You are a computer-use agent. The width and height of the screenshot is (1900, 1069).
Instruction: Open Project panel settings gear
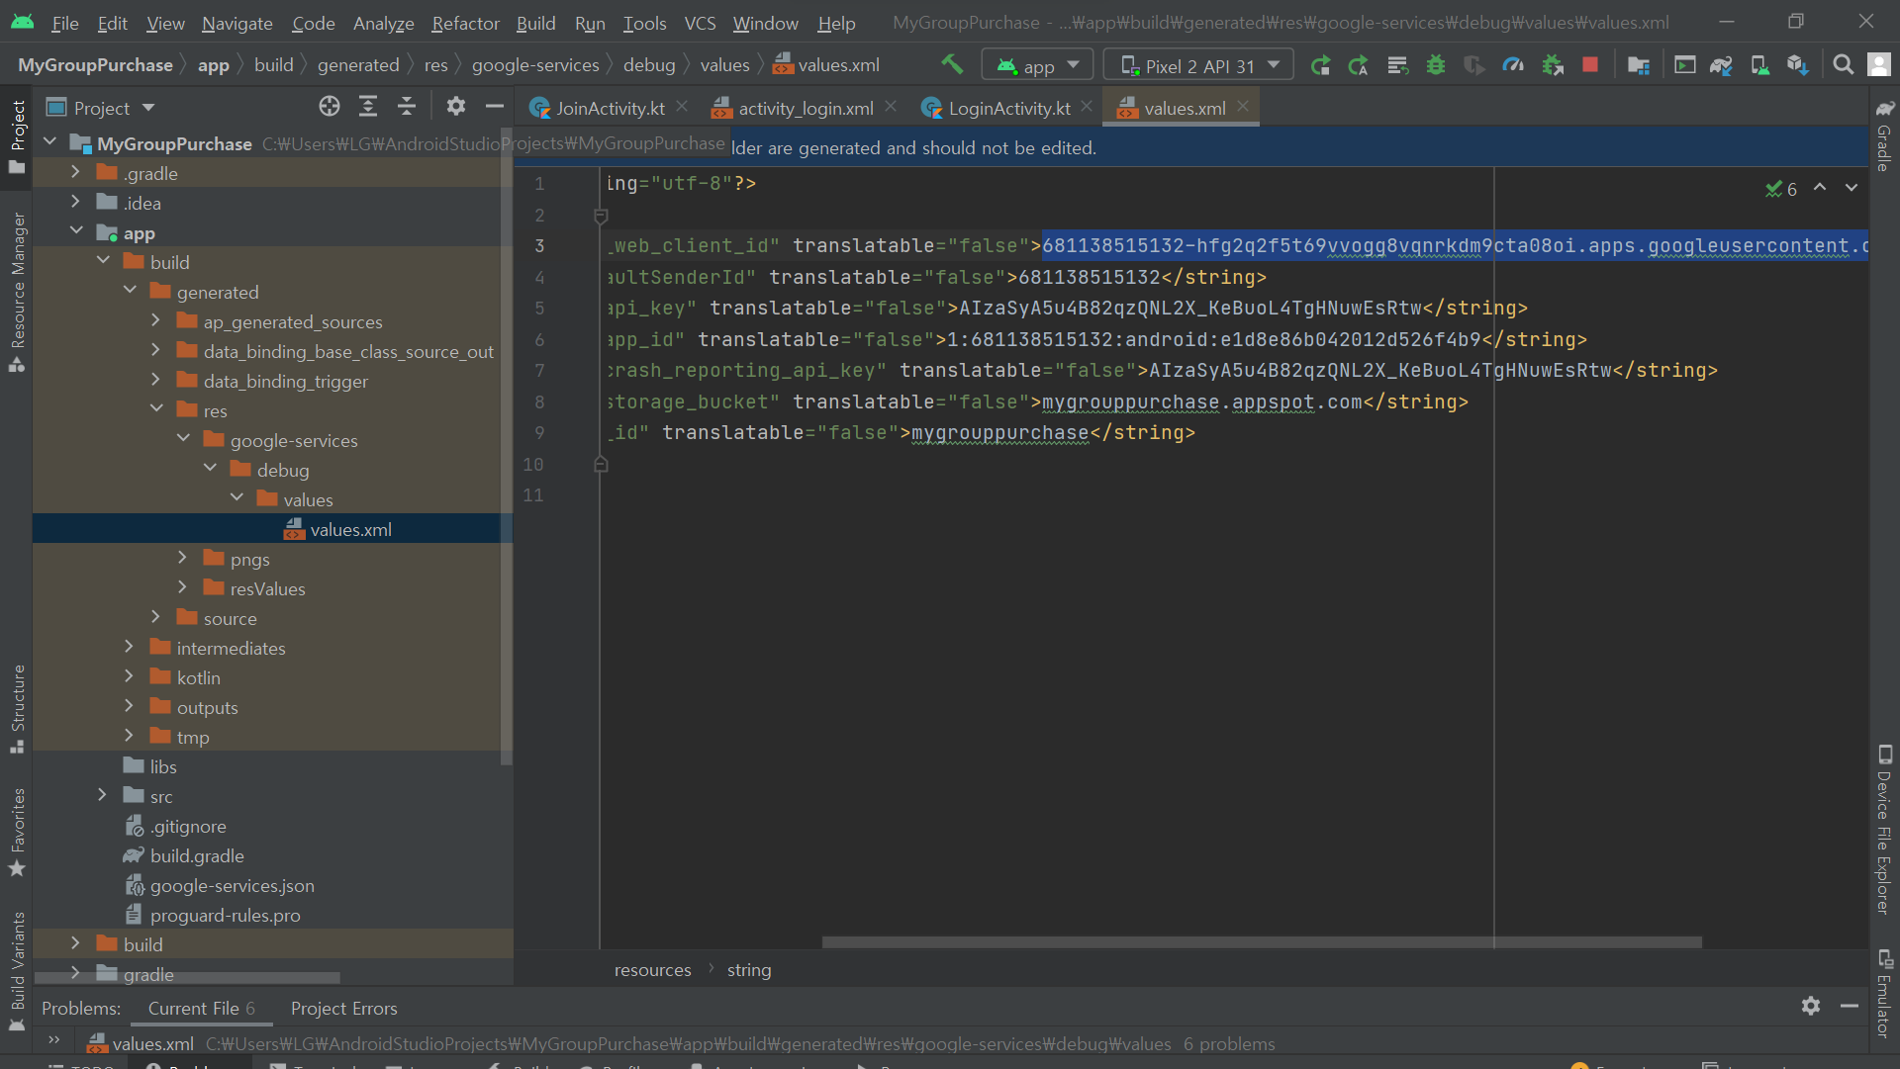click(455, 107)
